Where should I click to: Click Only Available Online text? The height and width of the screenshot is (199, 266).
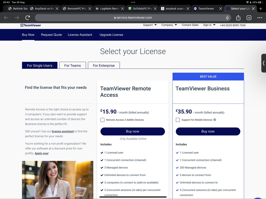(133, 139)
